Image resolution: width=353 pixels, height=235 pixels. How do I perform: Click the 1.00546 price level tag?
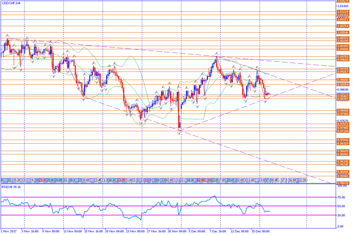pyautogui.click(x=342, y=32)
